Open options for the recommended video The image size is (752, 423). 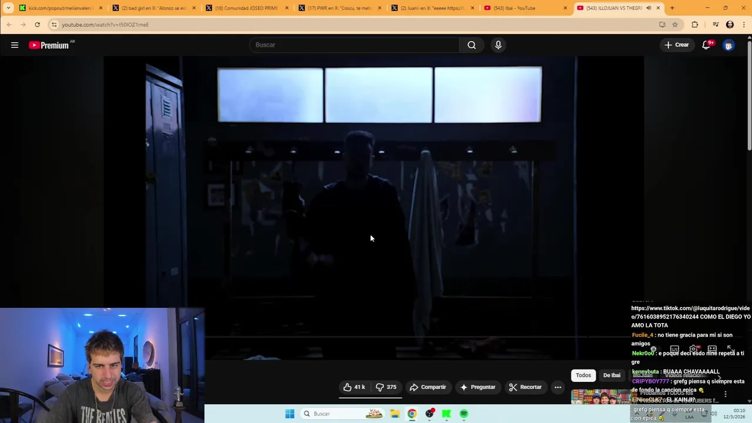point(726,394)
